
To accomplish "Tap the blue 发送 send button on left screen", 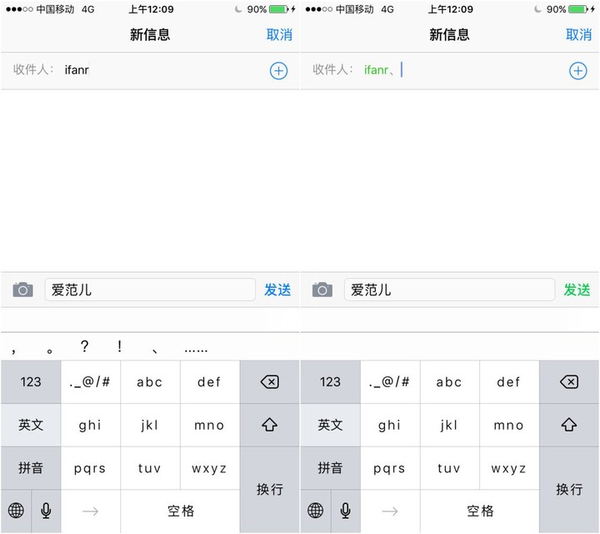I will coord(277,290).
